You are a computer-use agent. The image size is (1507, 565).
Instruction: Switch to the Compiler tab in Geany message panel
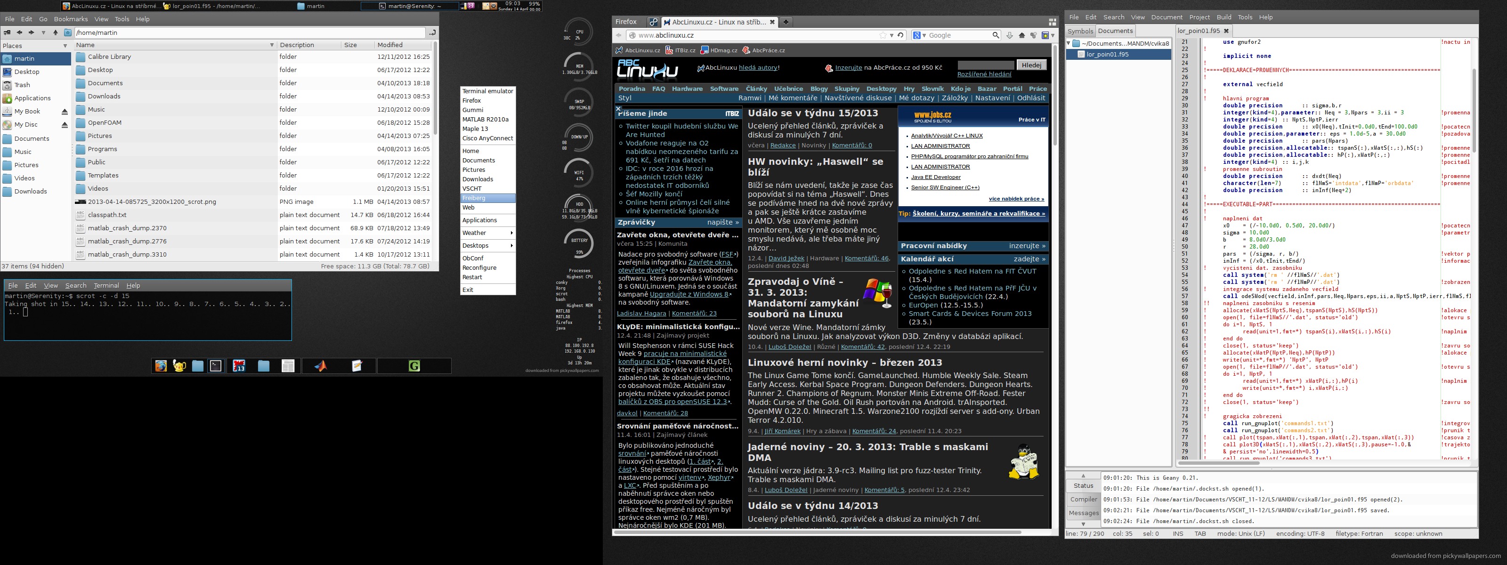pyautogui.click(x=1084, y=500)
